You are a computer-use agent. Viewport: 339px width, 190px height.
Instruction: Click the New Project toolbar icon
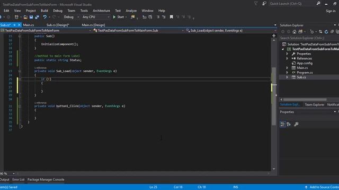[x=16, y=17]
